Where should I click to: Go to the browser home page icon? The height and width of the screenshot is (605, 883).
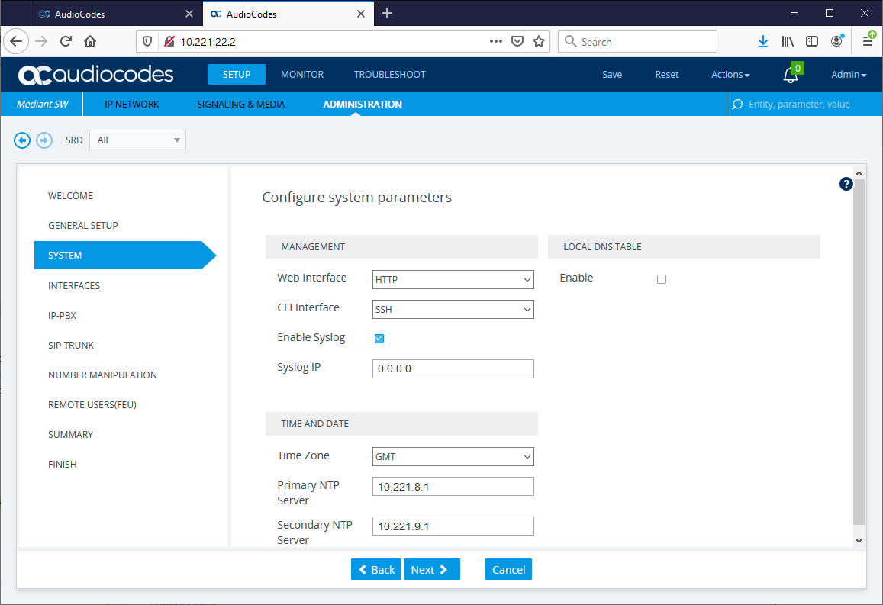(90, 42)
